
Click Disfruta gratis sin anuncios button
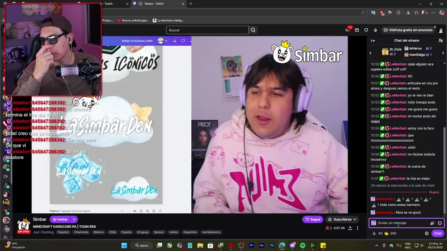408,30
